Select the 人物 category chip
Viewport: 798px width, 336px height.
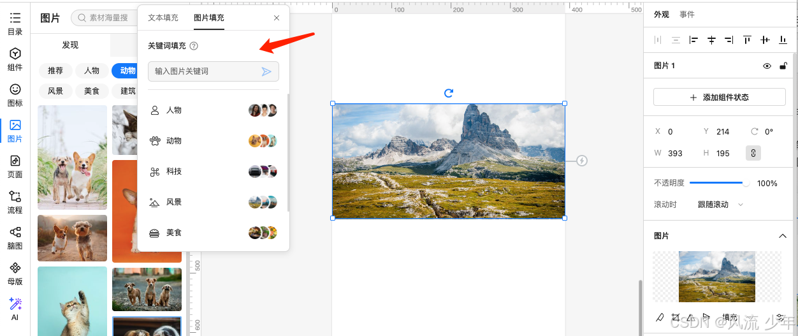[x=92, y=71]
